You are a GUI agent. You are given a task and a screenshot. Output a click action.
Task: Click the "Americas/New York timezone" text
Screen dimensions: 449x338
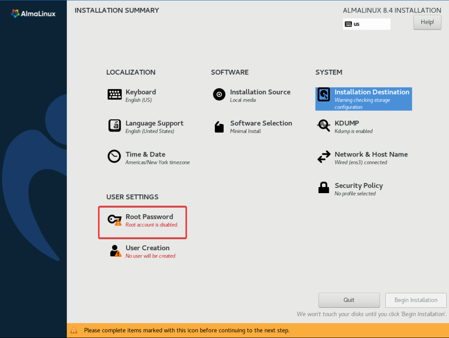coord(157,163)
